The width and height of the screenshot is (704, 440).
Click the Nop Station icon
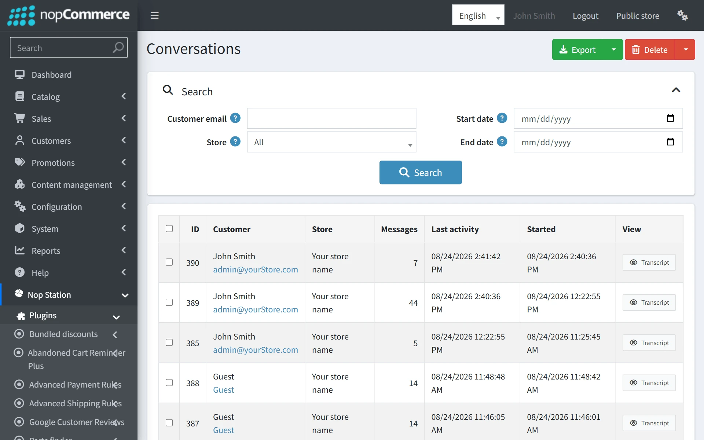pos(19,294)
